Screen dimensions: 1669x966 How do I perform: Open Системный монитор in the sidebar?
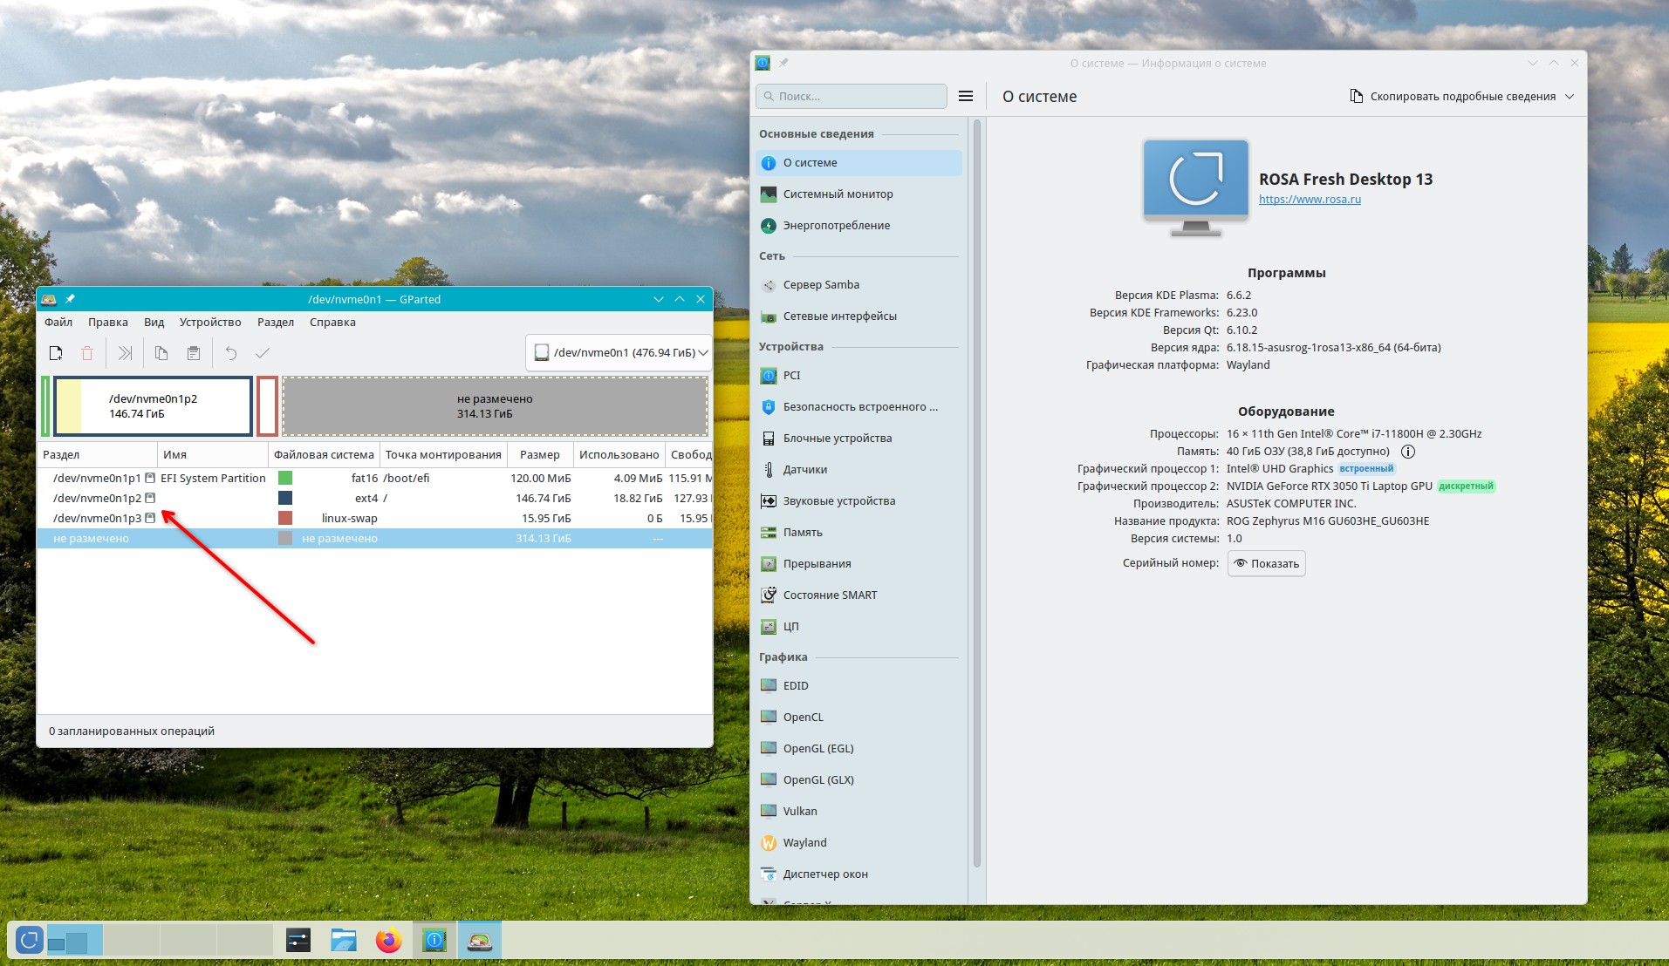click(x=859, y=194)
